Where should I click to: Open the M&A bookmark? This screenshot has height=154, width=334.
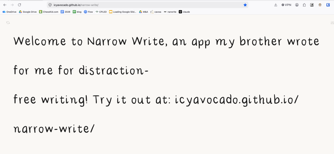tap(144, 12)
